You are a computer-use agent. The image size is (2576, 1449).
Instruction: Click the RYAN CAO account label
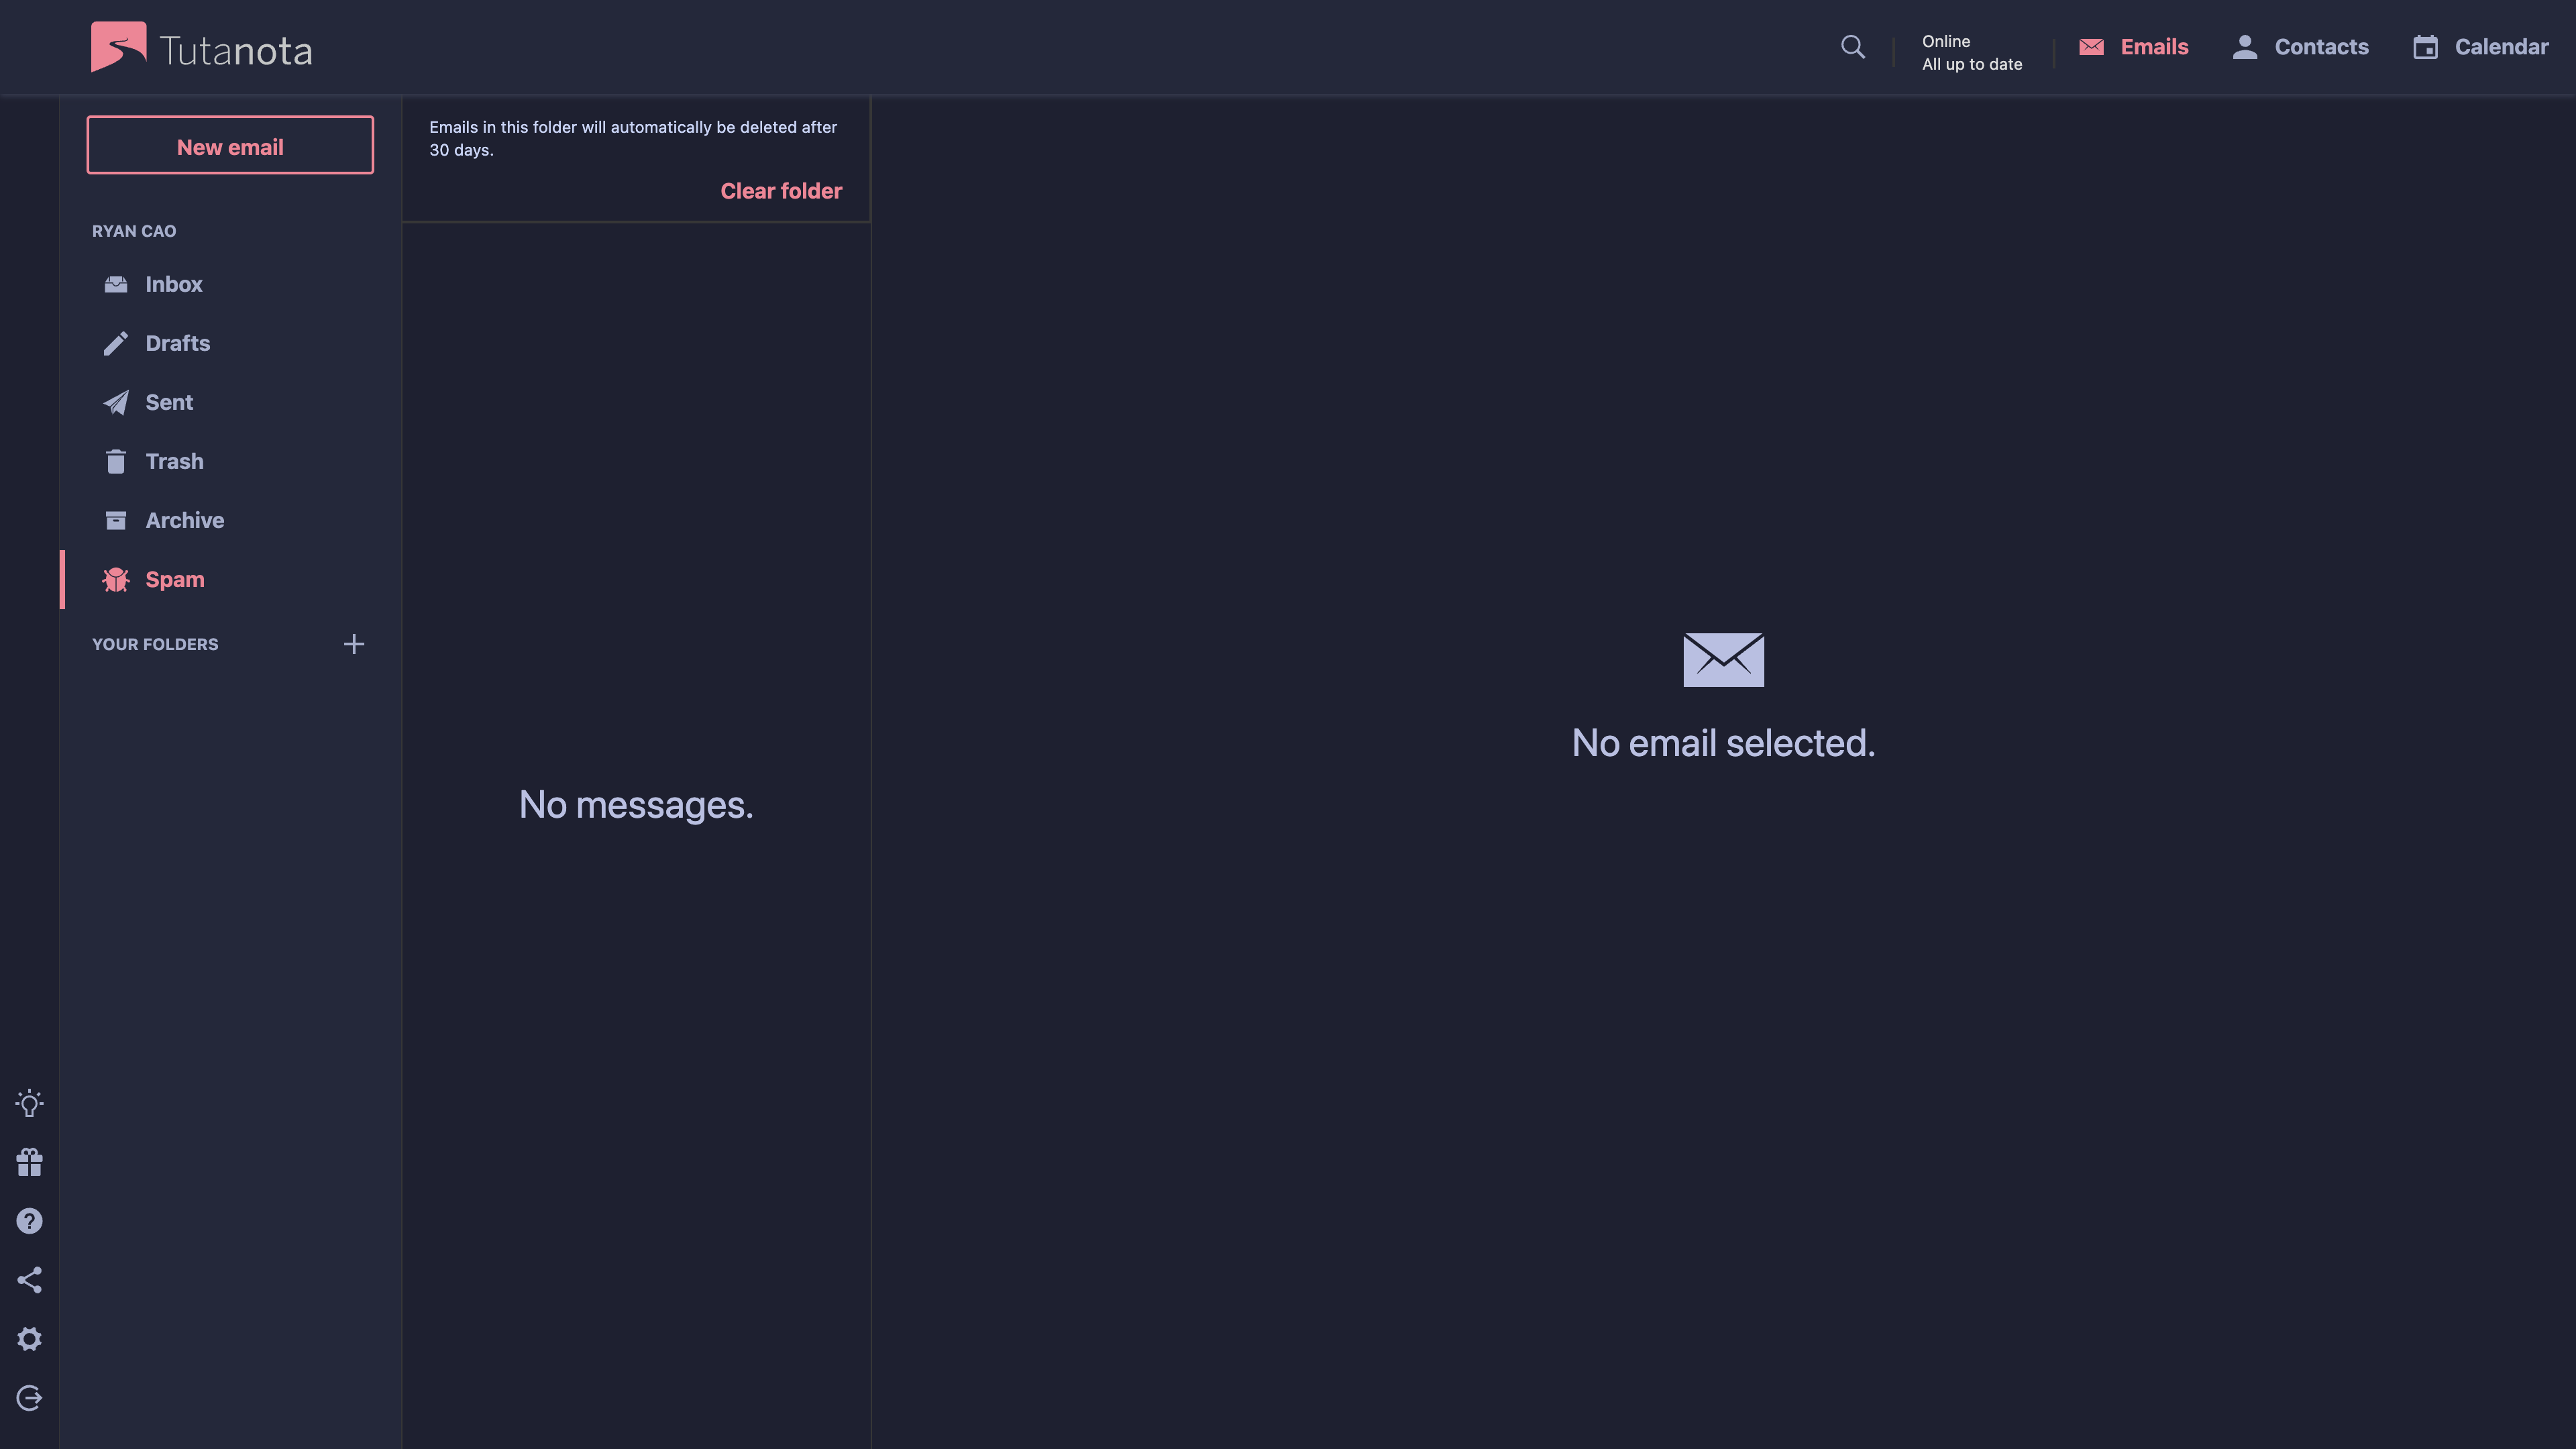(x=134, y=231)
